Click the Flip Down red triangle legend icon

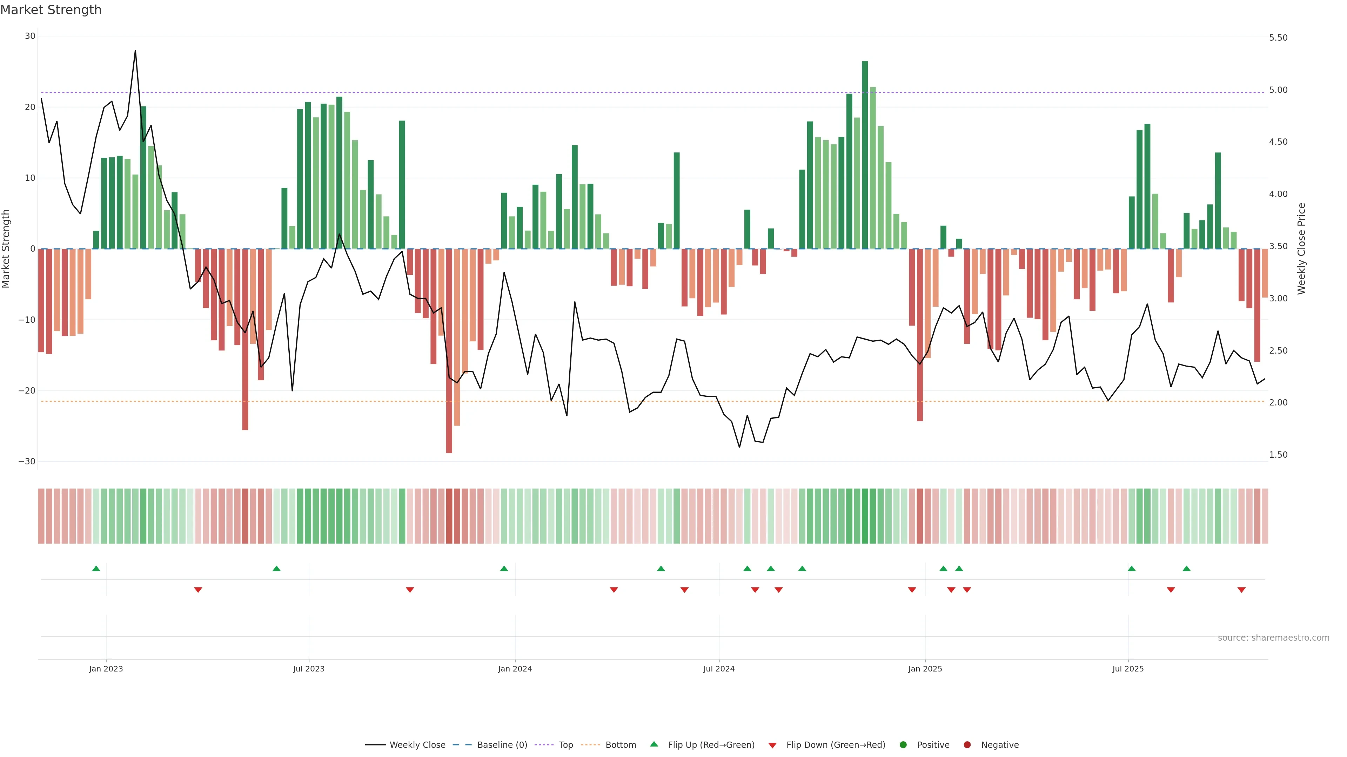pyautogui.click(x=772, y=745)
